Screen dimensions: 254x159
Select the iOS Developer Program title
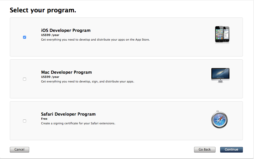click(66, 30)
